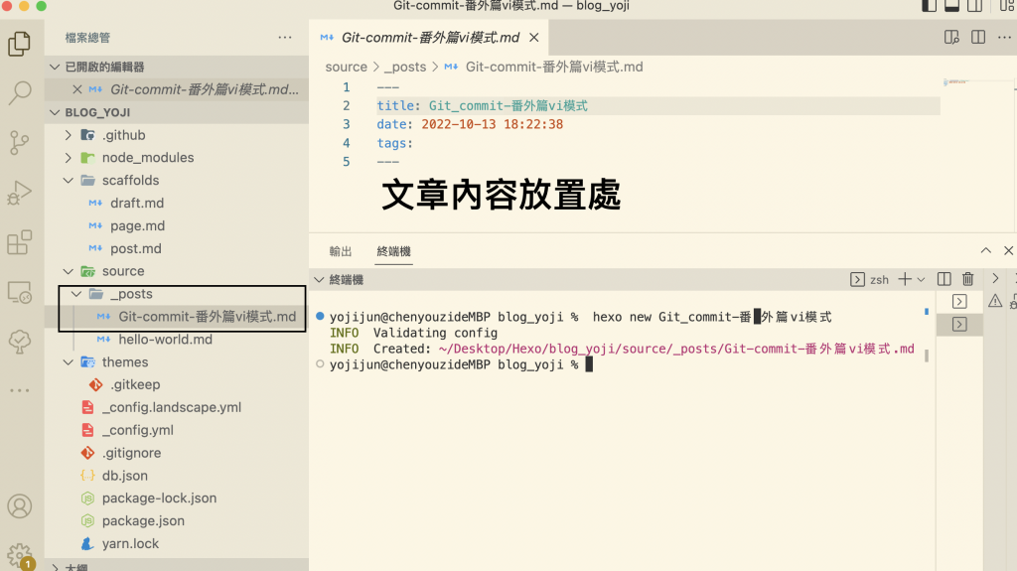Open _config.yml file

click(x=137, y=430)
